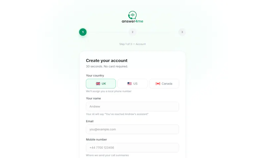Click the answer4me wordmark text
Image resolution: width=265 pixels, height=158 pixels.
pyautogui.click(x=132, y=21)
